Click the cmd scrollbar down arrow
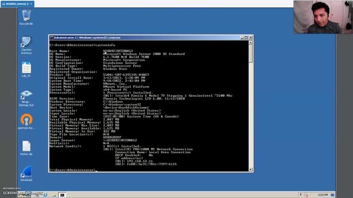This screenshot has height=198, width=353. pyautogui.click(x=250, y=169)
